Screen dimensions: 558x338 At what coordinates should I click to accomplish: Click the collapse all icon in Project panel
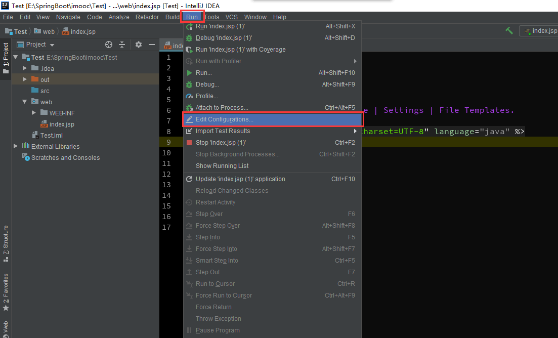[x=122, y=45]
